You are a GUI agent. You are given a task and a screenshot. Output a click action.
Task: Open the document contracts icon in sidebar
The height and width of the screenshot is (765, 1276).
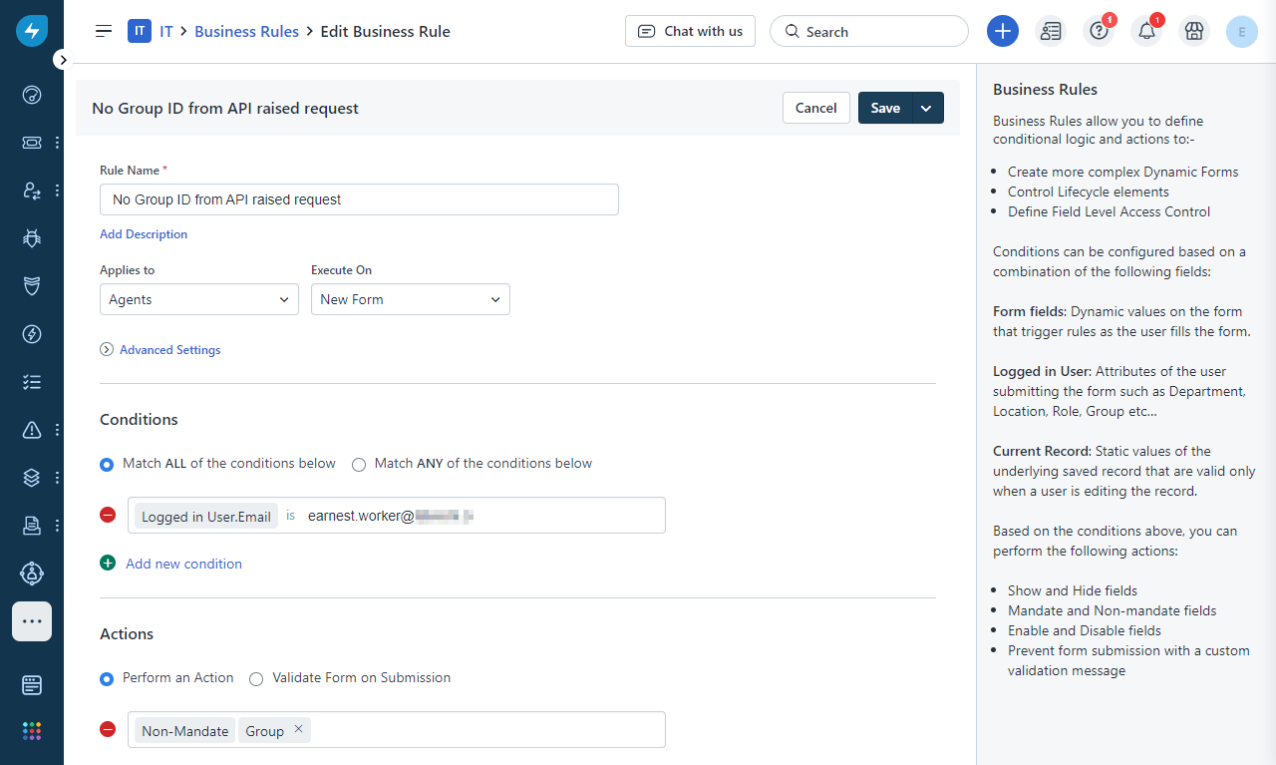32,526
